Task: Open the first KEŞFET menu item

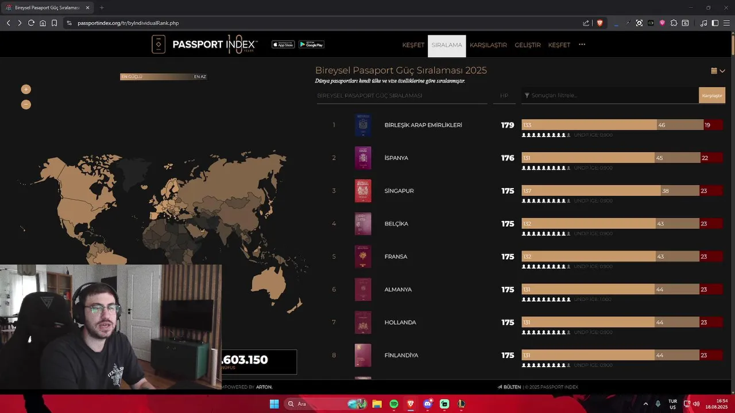Action: tap(413, 45)
